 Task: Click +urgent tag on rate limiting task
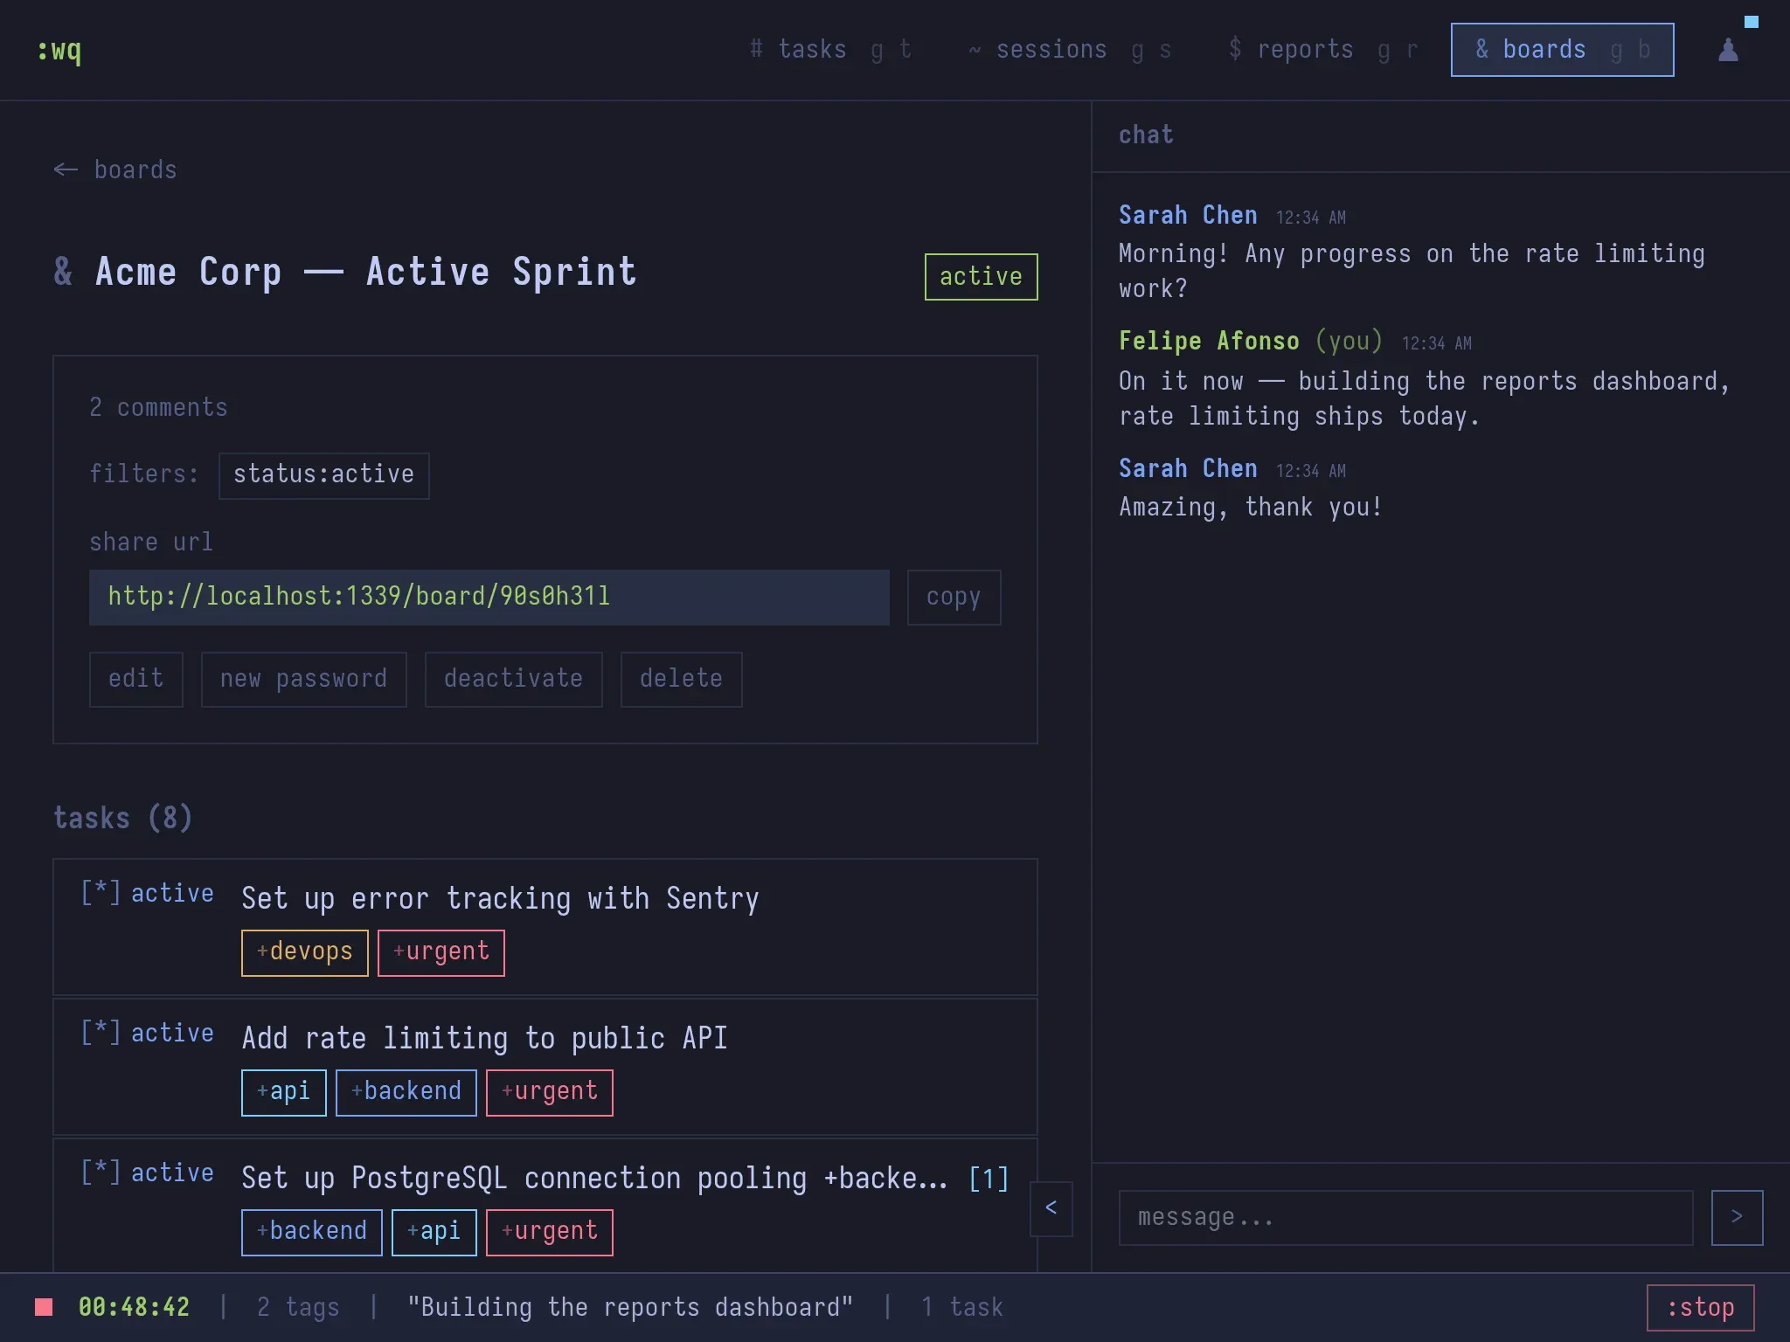[549, 1092]
